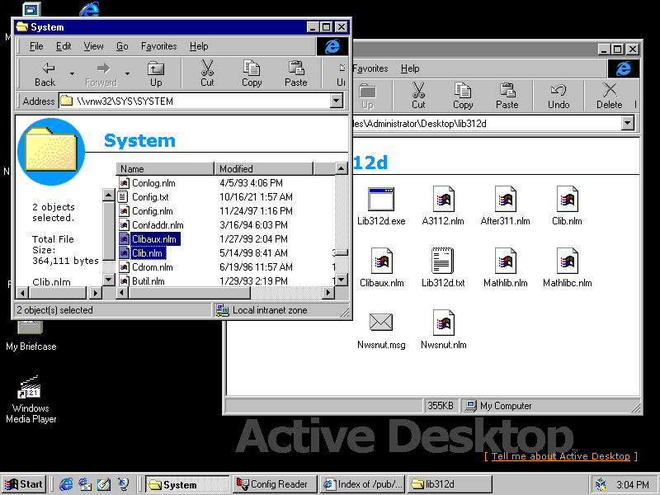The height and width of the screenshot is (495, 660).
Task: Open the View menu in System window
Action: pyautogui.click(x=93, y=46)
